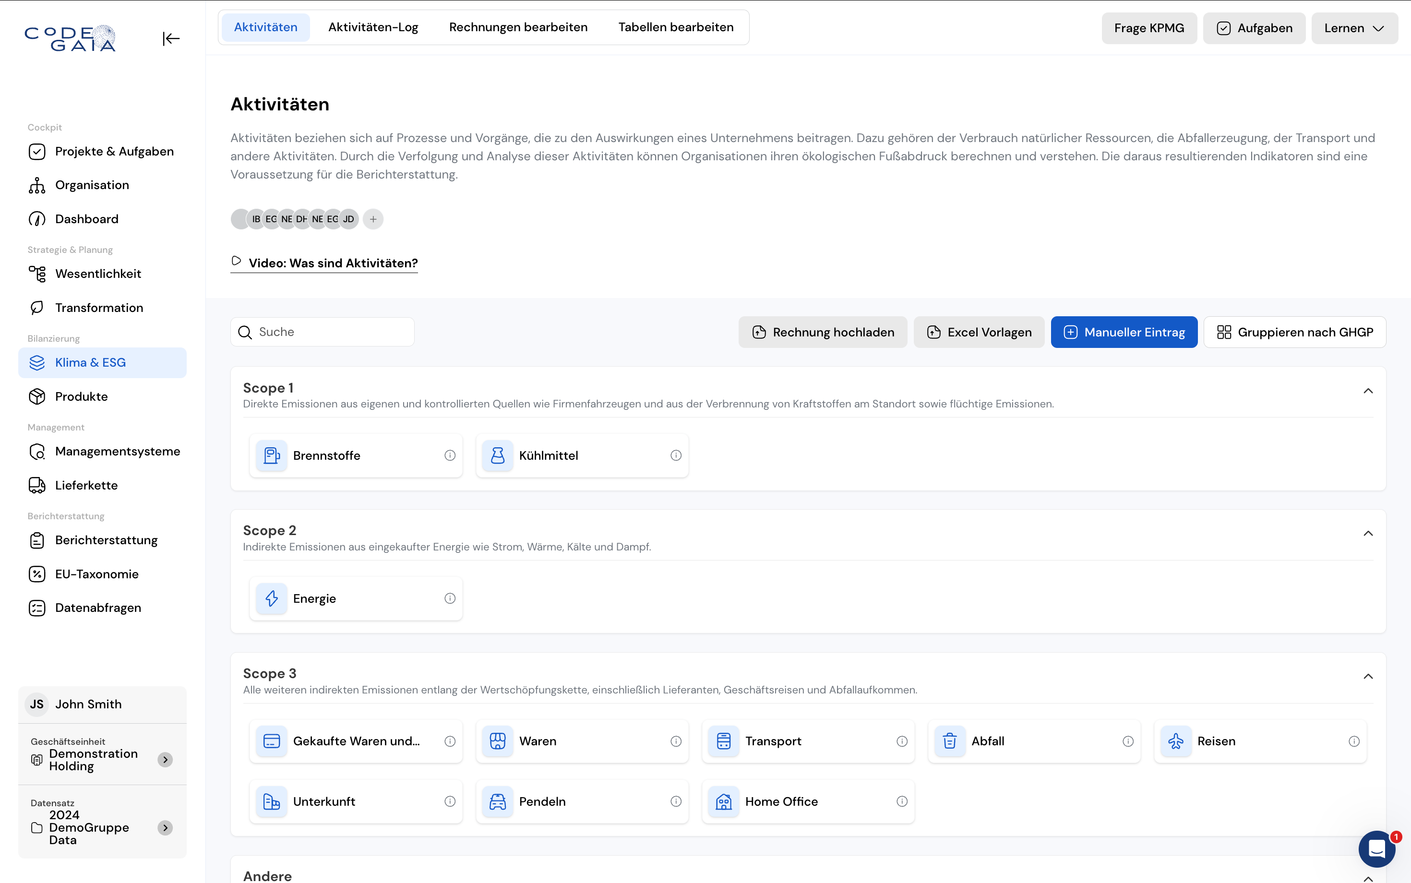
Task: Open Video: Was sind Aktivitäten? link
Action: coord(332,263)
